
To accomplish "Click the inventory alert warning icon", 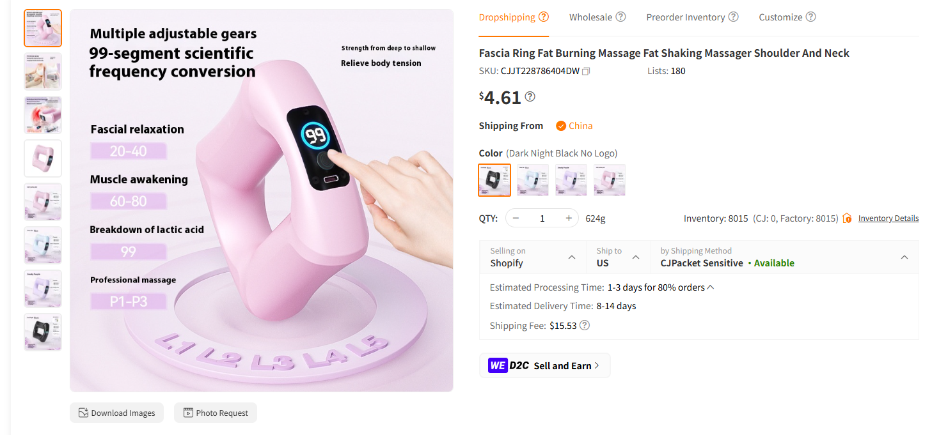I will (846, 218).
